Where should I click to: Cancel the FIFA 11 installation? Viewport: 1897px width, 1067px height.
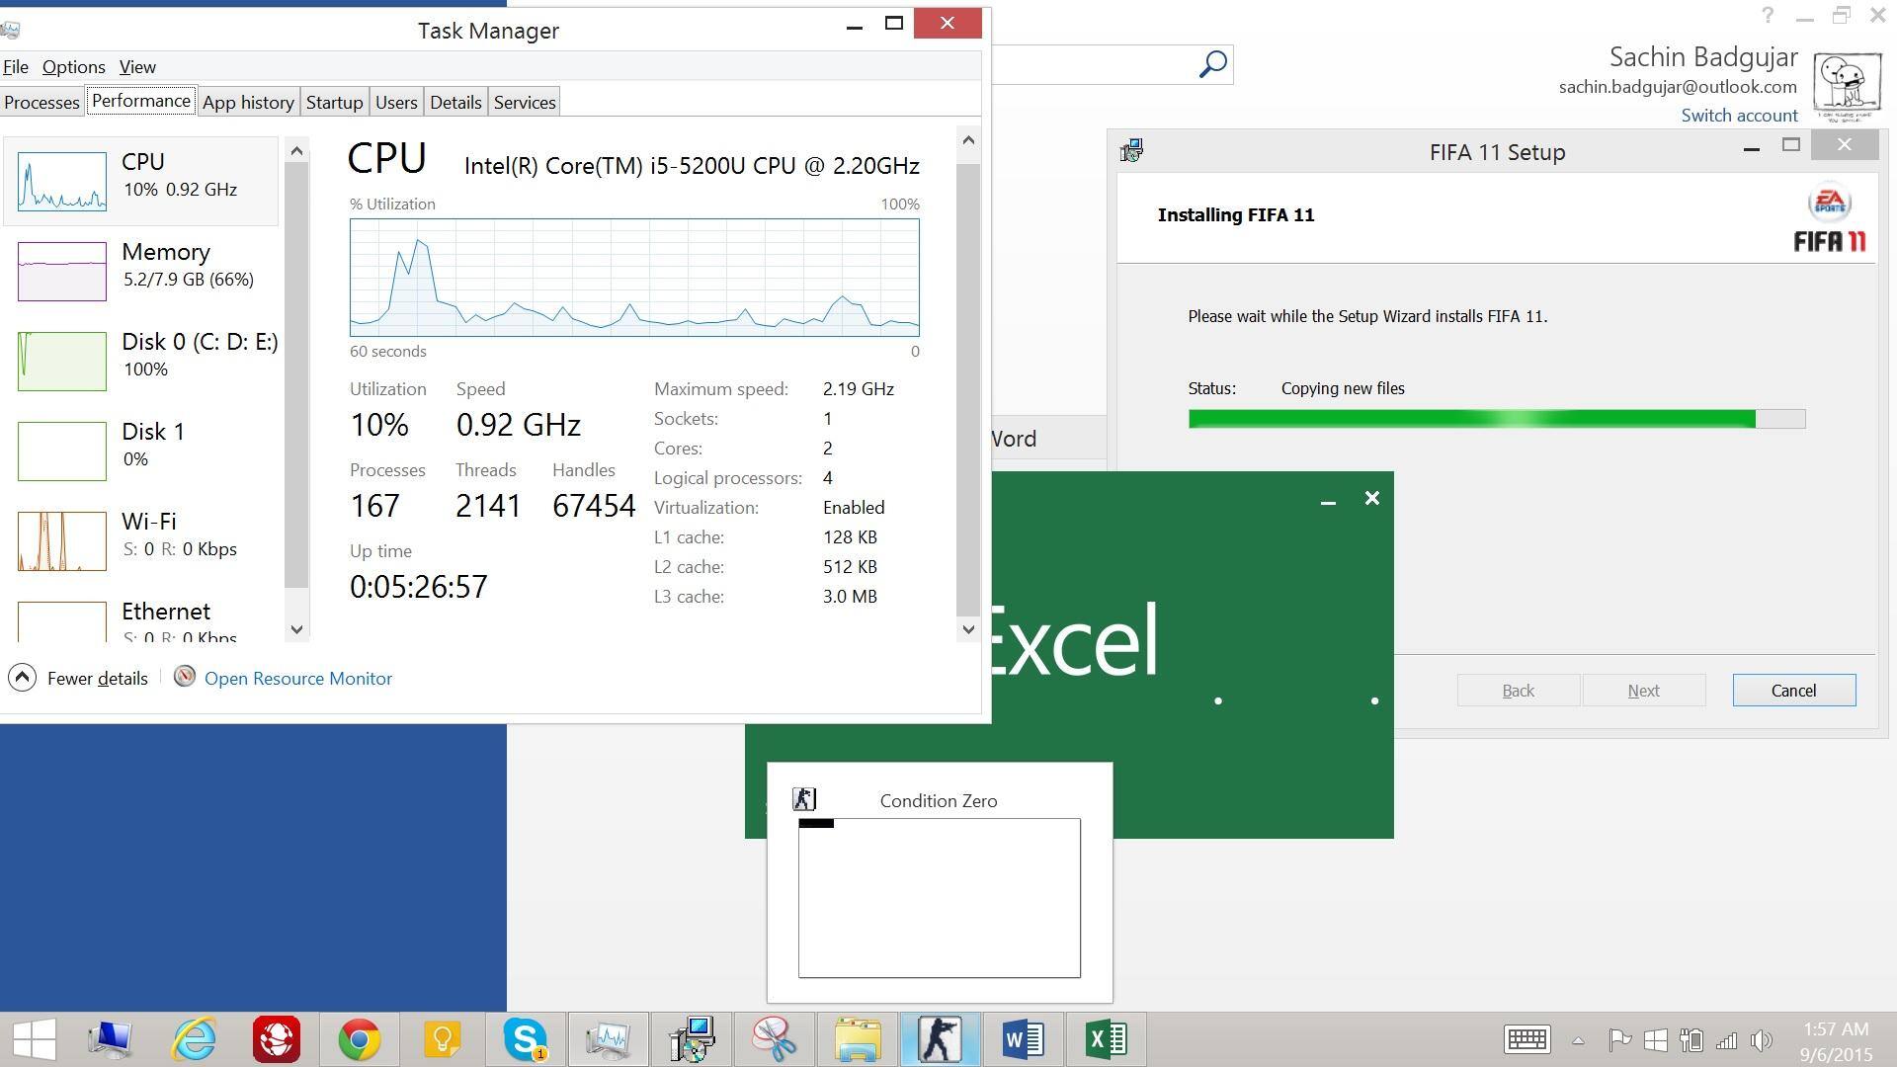click(x=1792, y=691)
